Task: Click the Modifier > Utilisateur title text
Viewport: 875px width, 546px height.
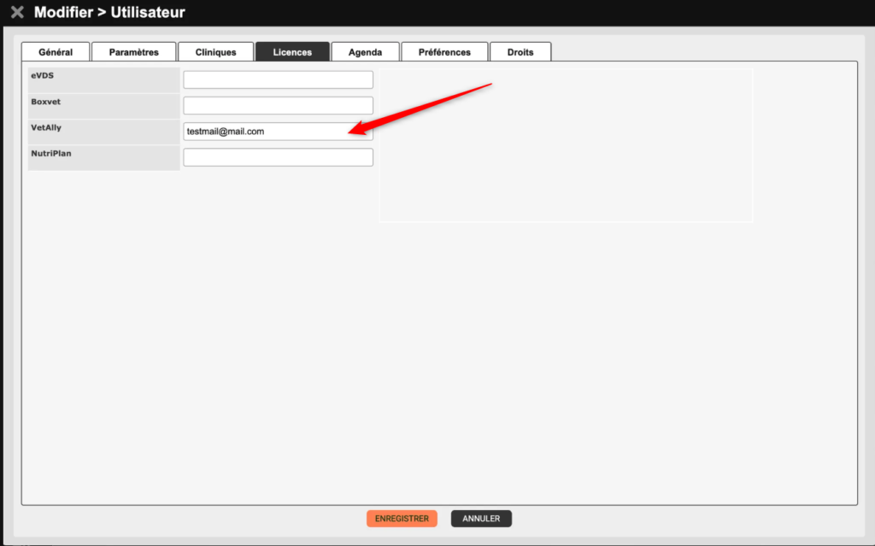Action: 109,12
